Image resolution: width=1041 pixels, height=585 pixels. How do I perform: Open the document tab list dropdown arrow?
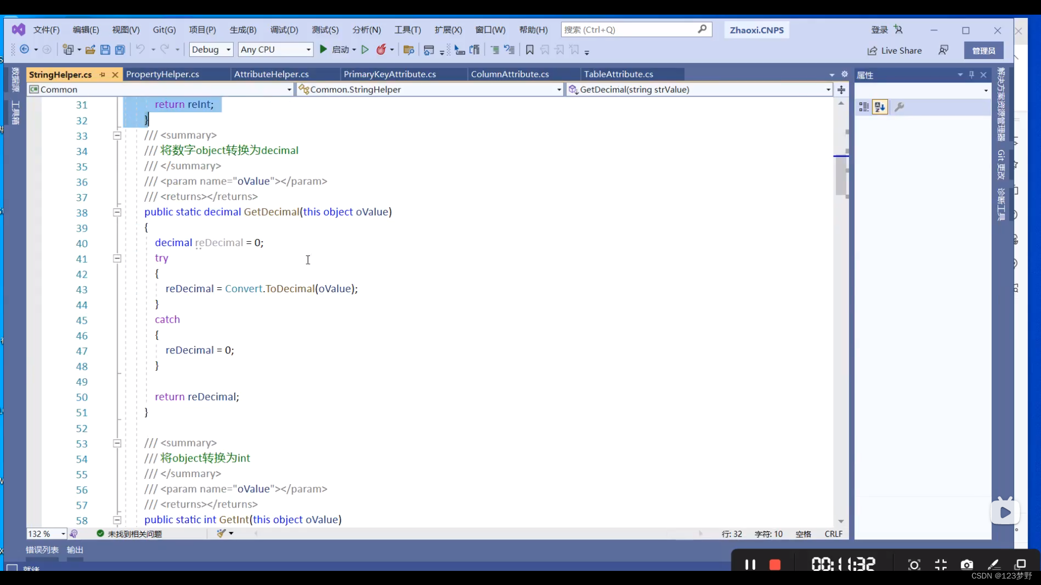pyautogui.click(x=832, y=75)
